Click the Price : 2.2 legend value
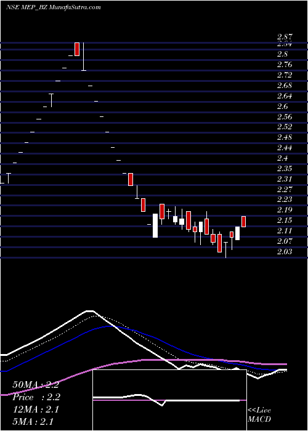The image size is (308, 431). pyautogui.click(x=36, y=397)
